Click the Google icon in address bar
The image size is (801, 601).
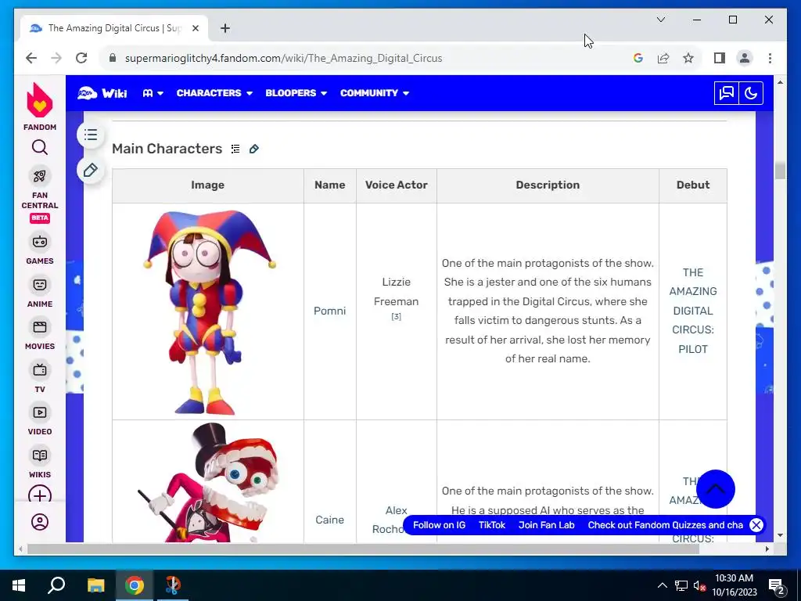[x=638, y=58]
